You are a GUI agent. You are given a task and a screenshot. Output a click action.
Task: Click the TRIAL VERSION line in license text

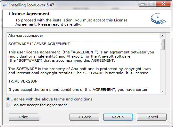point(23,81)
